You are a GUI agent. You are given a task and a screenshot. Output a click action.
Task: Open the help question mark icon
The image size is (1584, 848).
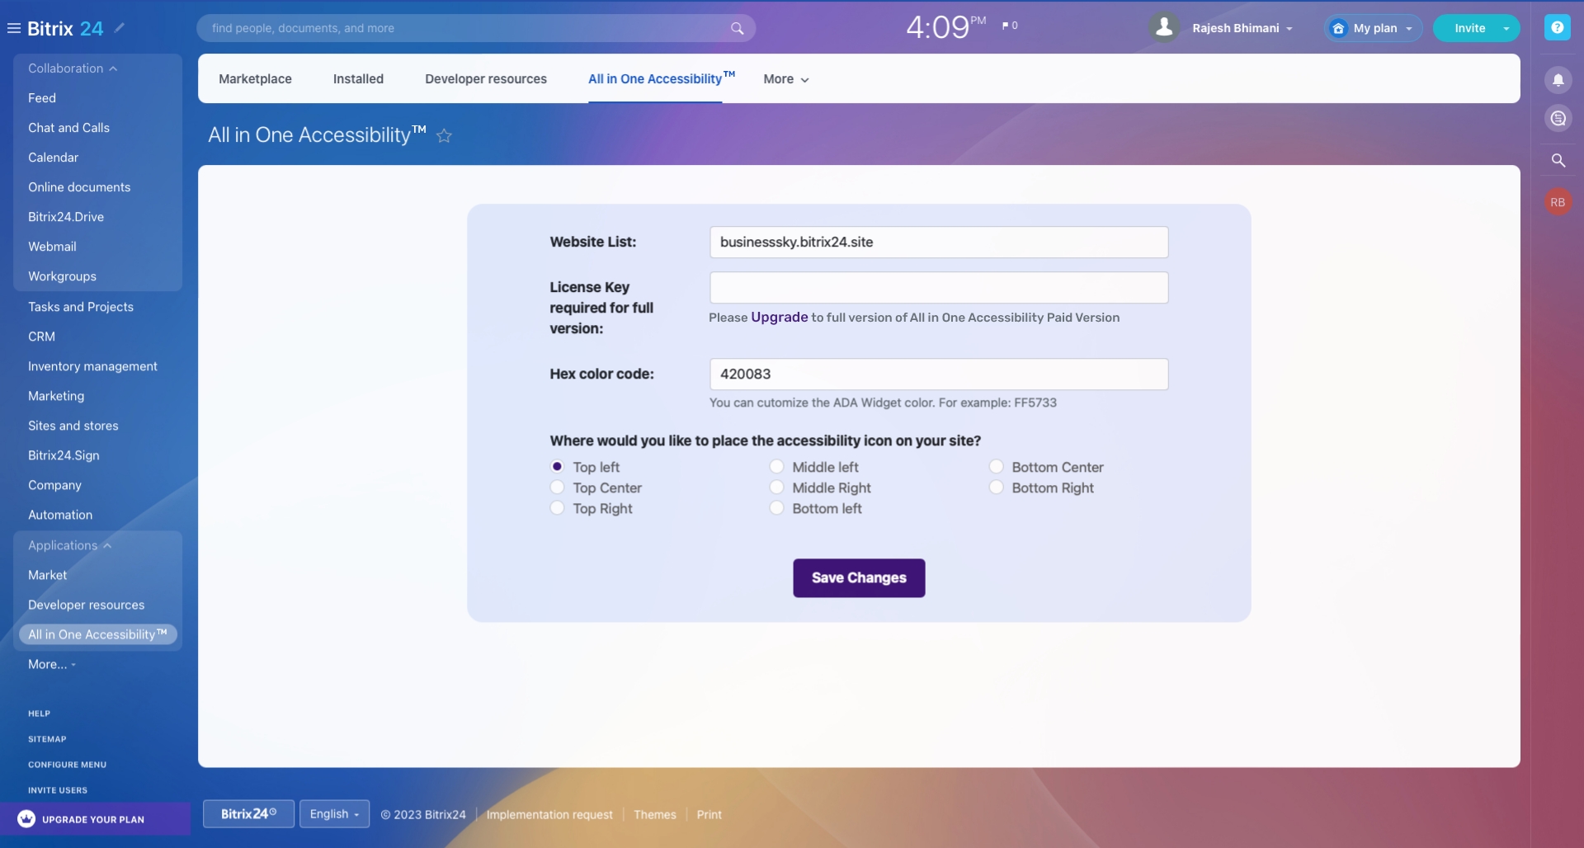point(1557,27)
